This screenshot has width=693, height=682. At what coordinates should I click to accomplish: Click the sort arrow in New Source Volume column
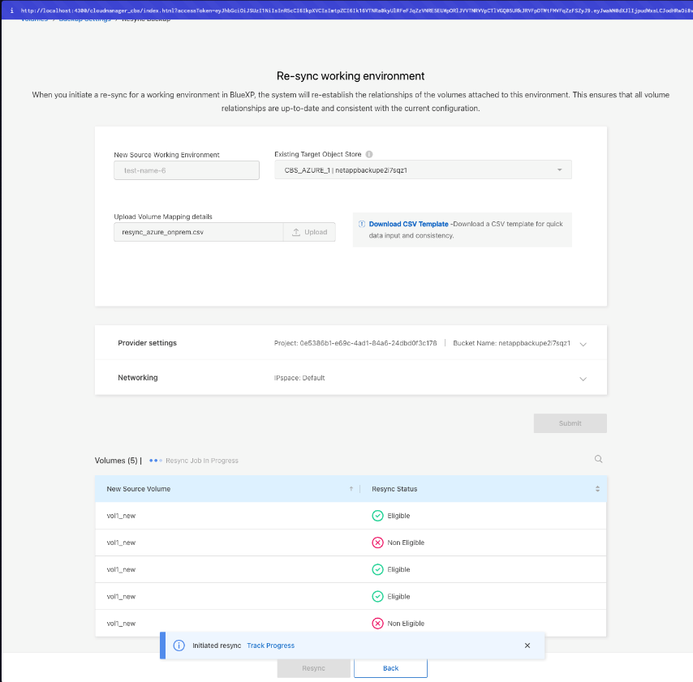pos(351,489)
